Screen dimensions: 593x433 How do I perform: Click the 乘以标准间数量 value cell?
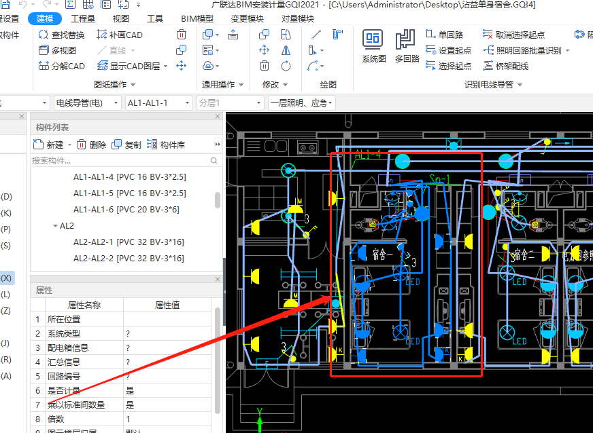pos(167,404)
